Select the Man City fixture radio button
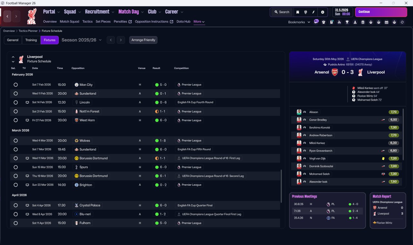413x245 pixels. pos(15,85)
